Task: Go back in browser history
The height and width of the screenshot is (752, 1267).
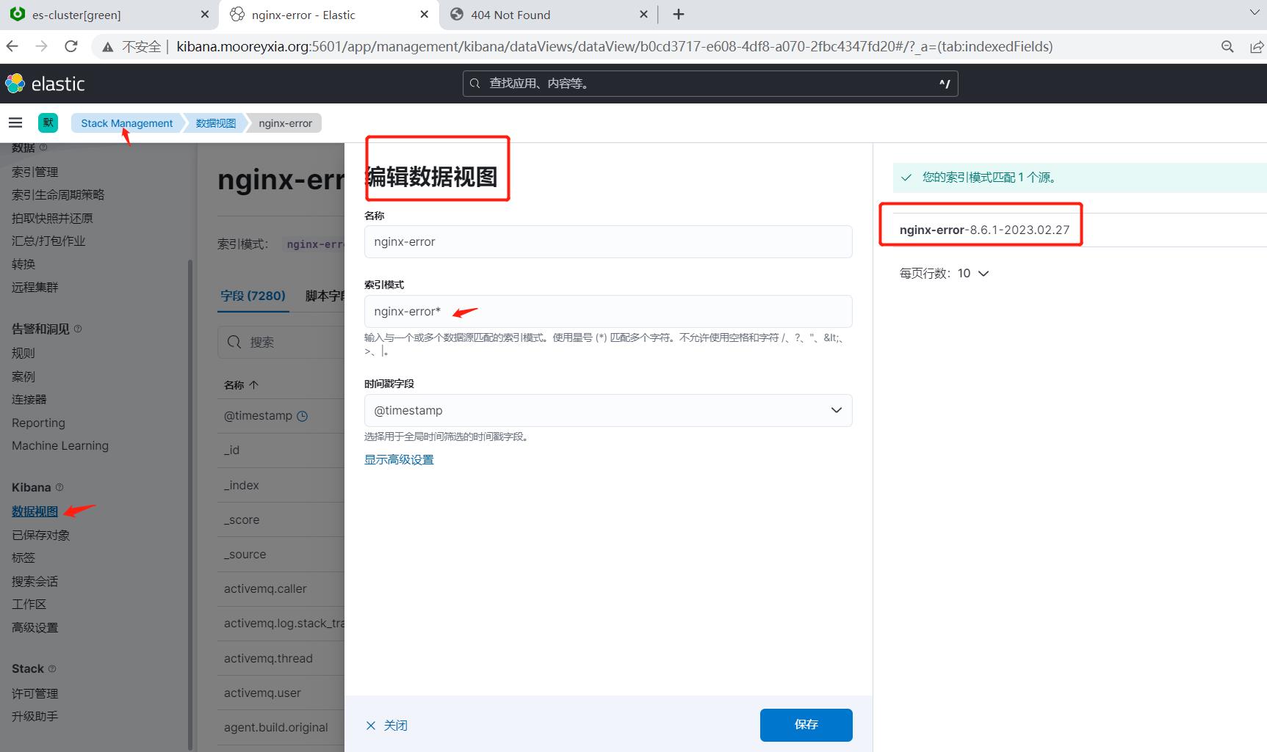Action: click(12, 46)
